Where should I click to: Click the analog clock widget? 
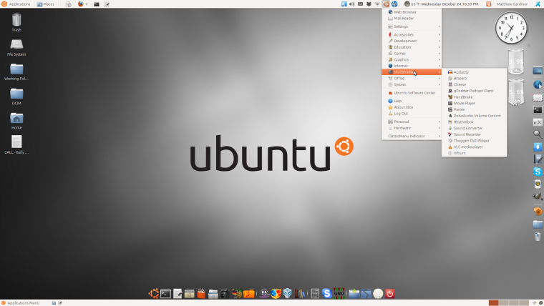click(x=511, y=28)
